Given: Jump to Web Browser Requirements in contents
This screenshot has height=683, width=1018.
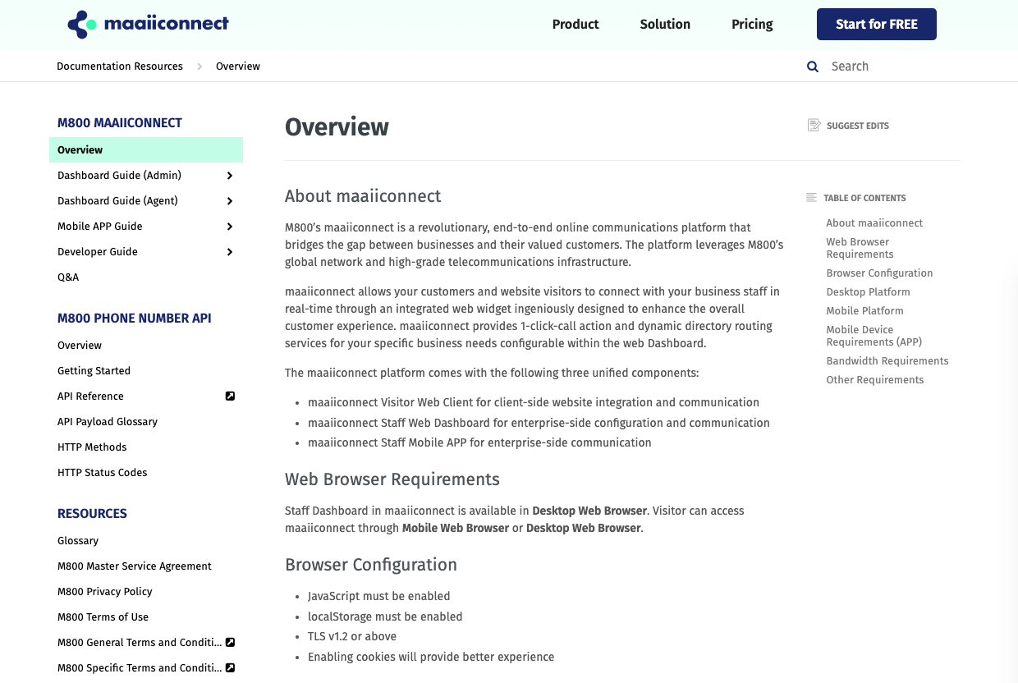Looking at the screenshot, I should [860, 248].
